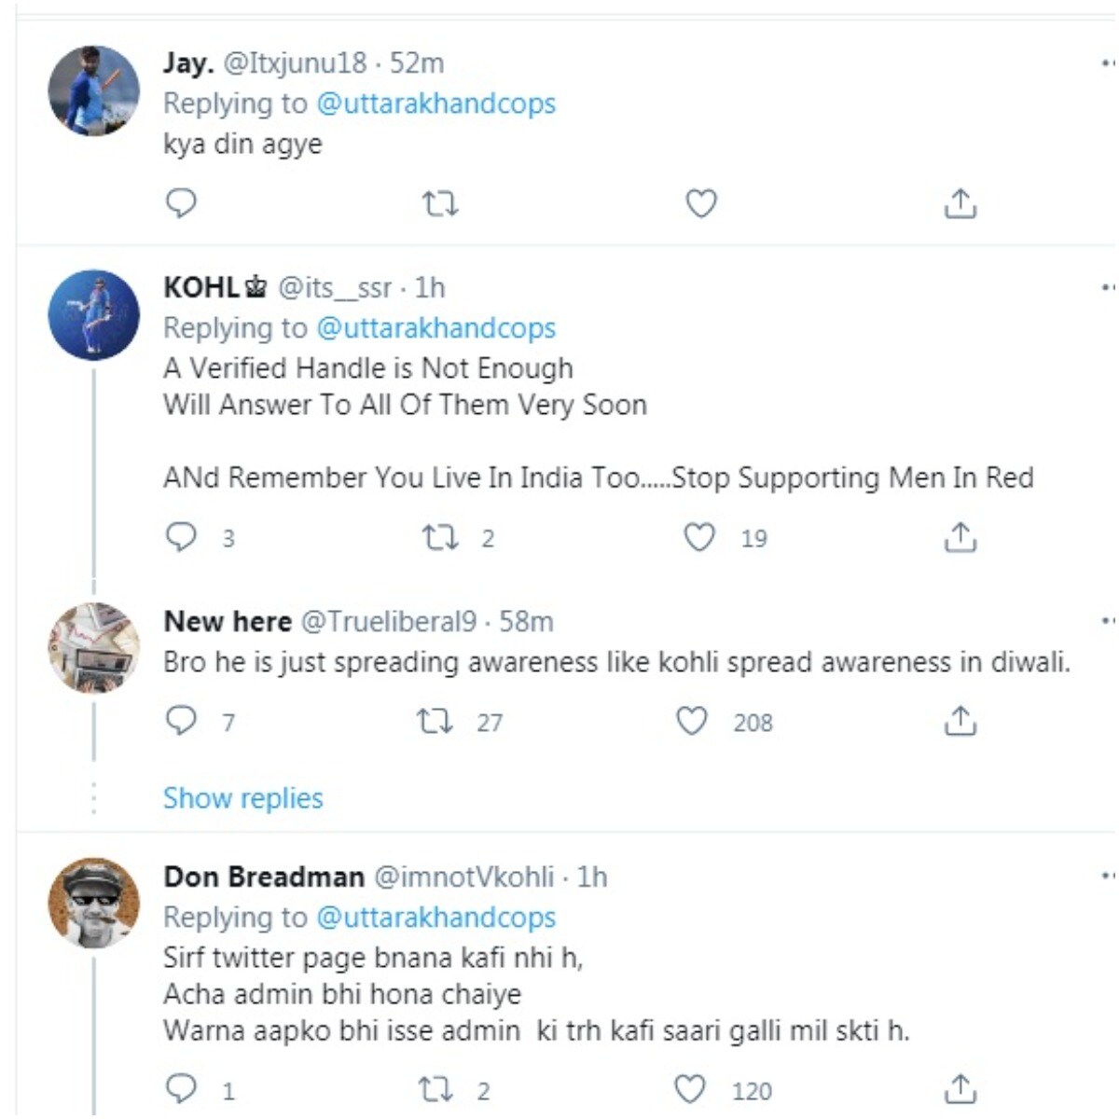Viewport: 1119px width, 1119px height.
Task: Retweet Jay's "kya din agye" tweet
Action: click(x=439, y=202)
